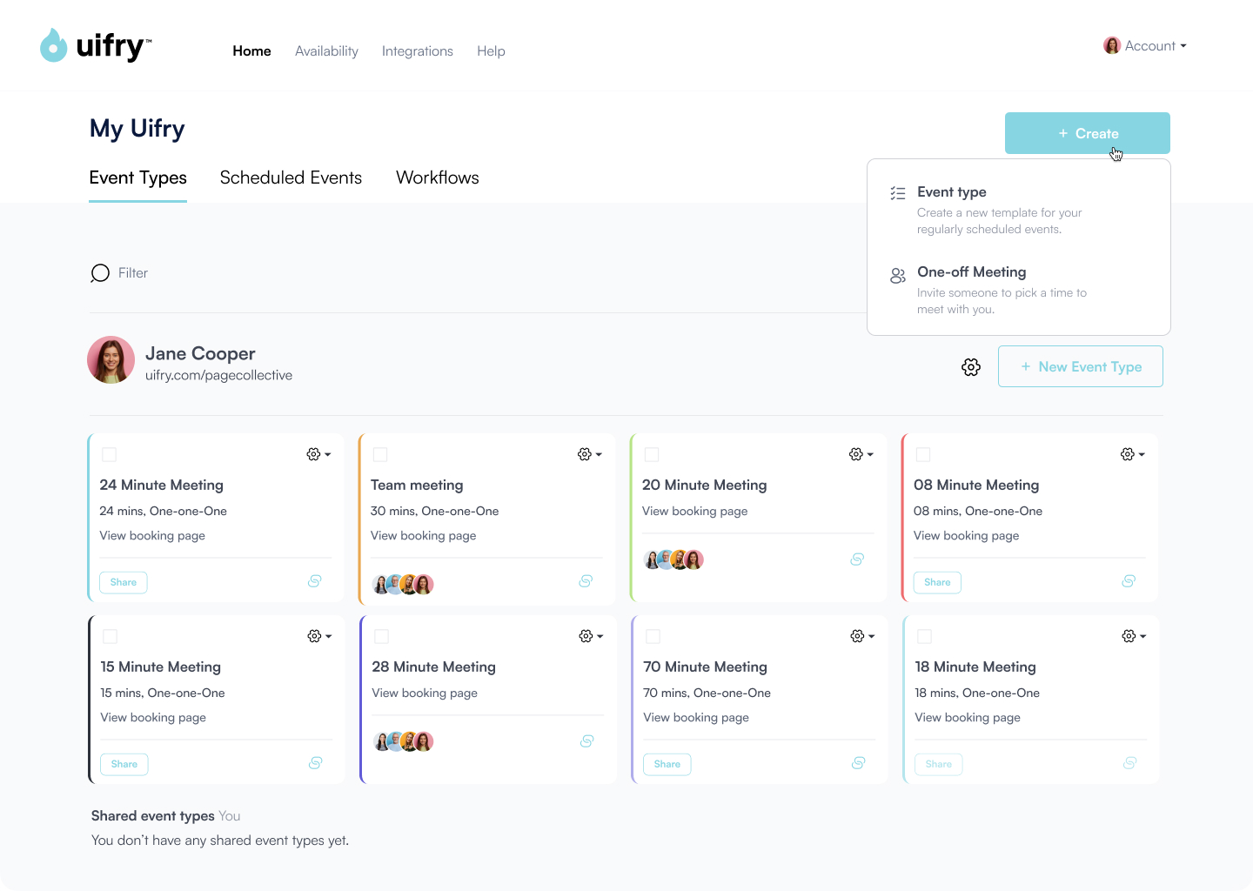Open the uifry.com/pagecollective link

[218, 375]
